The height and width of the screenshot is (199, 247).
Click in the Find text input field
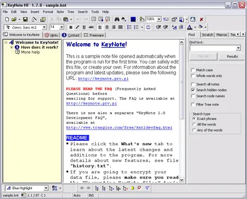point(213,48)
